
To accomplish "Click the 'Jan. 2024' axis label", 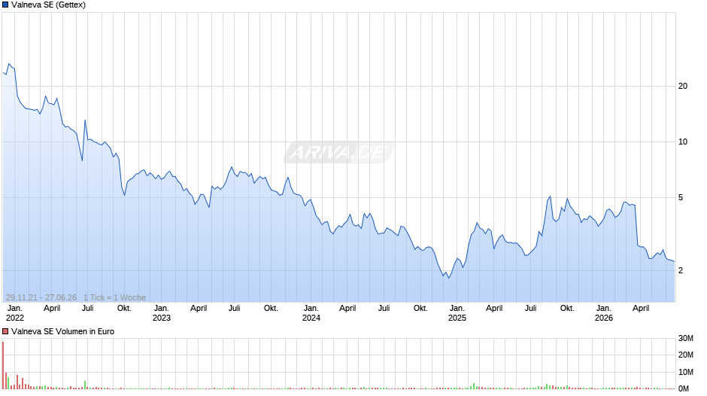I will coord(311,313).
